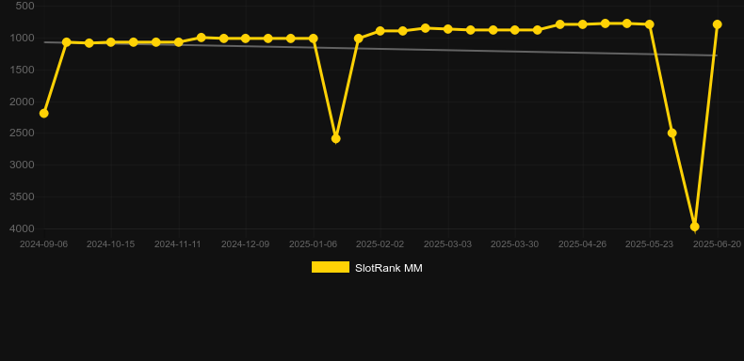The height and width of the screenshot is (361, 744).
Task: Click the falling point at rank 2500
Action: (671, 133)
